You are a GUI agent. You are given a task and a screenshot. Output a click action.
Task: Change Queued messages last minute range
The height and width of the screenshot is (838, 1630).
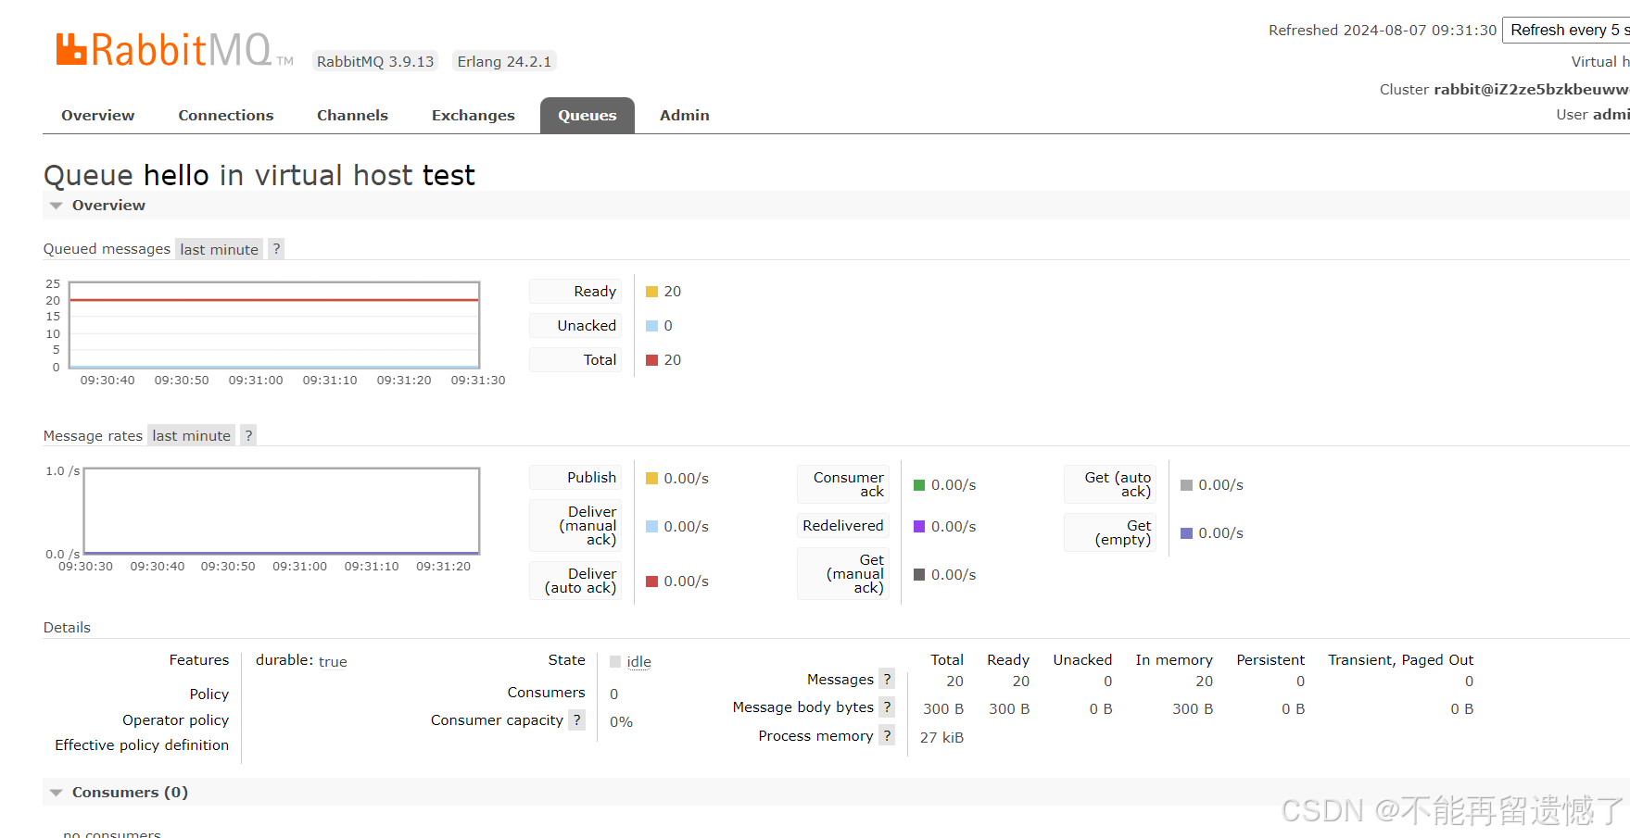[x=219, y=249]
